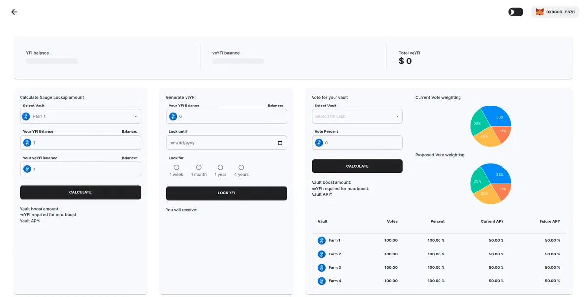The image size is (586, 297).
Task: Click the Your veYFI Balance number field
Action: (x=81, y=169)
